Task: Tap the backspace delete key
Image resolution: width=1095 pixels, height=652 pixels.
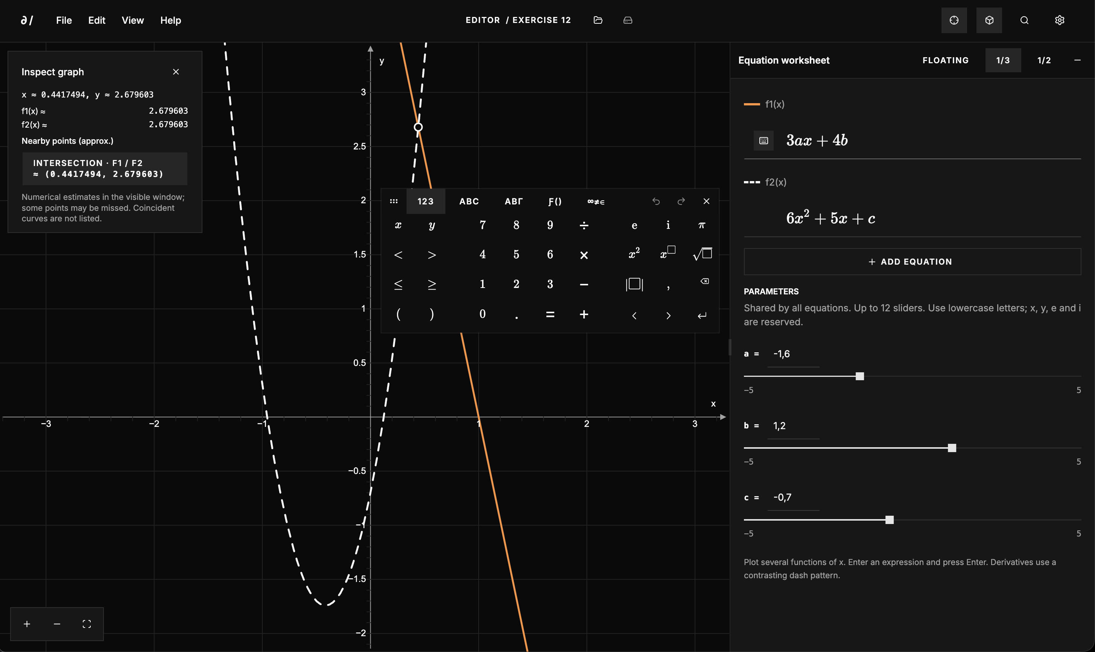Action: 705,281
